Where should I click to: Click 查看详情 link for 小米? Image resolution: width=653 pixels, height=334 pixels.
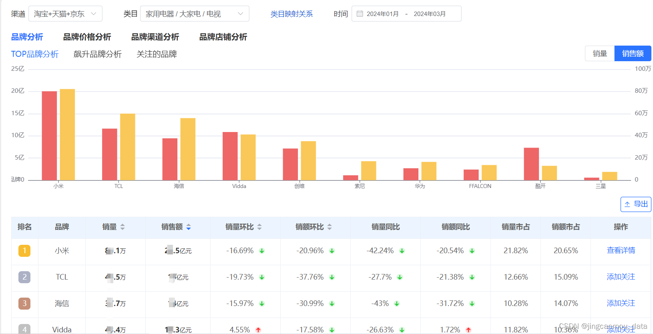pyautogui.click(x=621, y=250)
